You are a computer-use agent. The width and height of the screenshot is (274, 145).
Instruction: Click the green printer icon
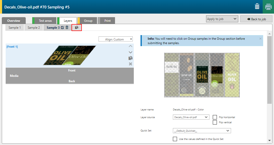click(268, 7)
